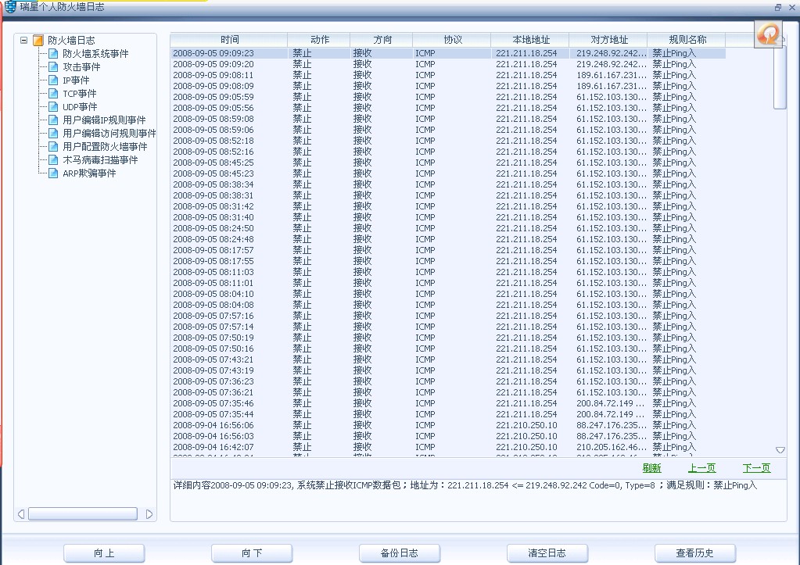Click the orange Rising logo icon
Image resolution: width=800 pixels, height=565 pixels.
coord(768,34)
